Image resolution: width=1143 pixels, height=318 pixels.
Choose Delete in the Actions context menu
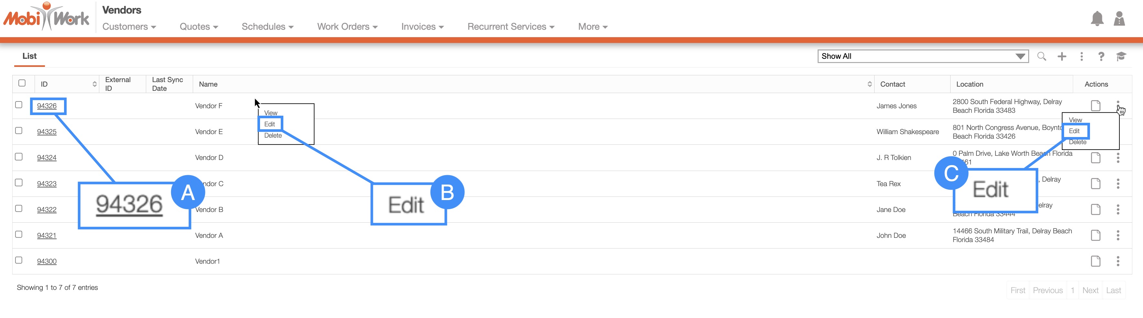point(1077,142)
